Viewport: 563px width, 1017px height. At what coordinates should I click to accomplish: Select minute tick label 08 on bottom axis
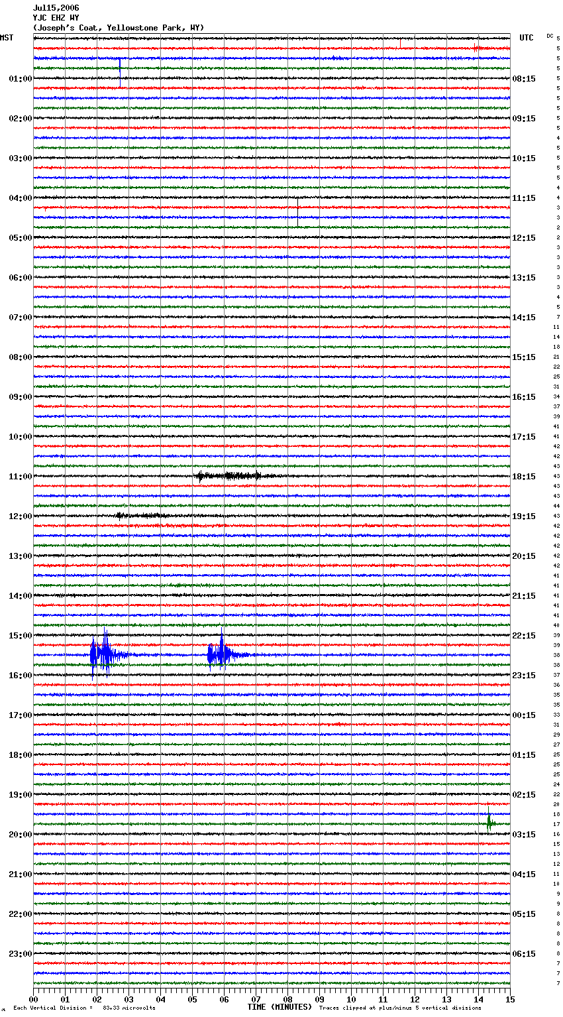click(x=288, y=999)
